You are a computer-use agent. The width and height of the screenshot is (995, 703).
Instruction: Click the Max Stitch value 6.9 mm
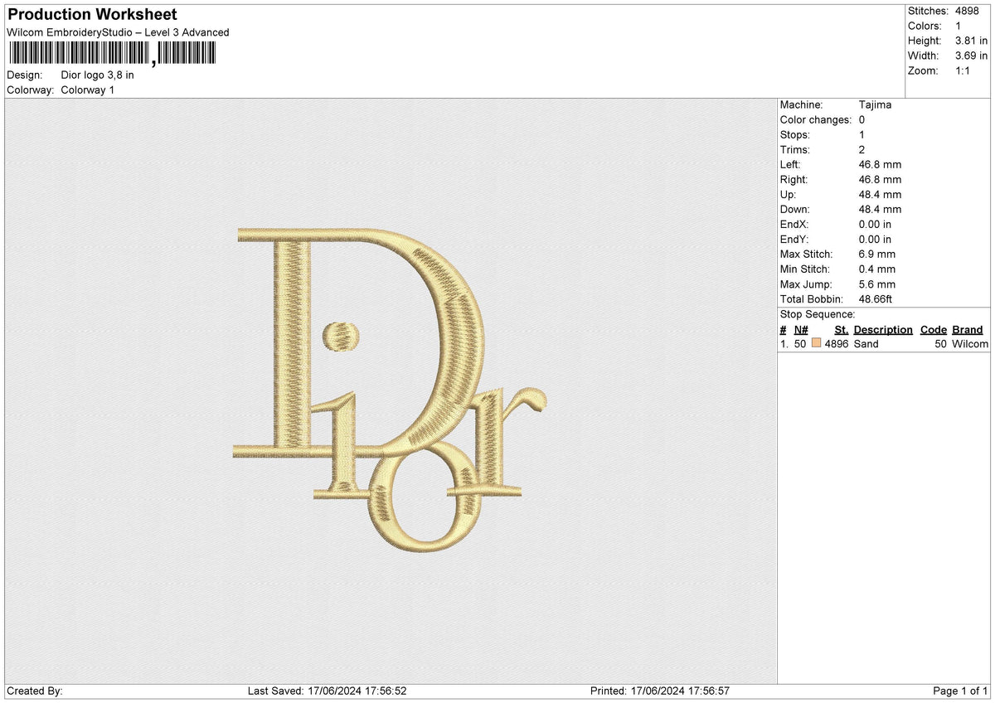(877, 255)
